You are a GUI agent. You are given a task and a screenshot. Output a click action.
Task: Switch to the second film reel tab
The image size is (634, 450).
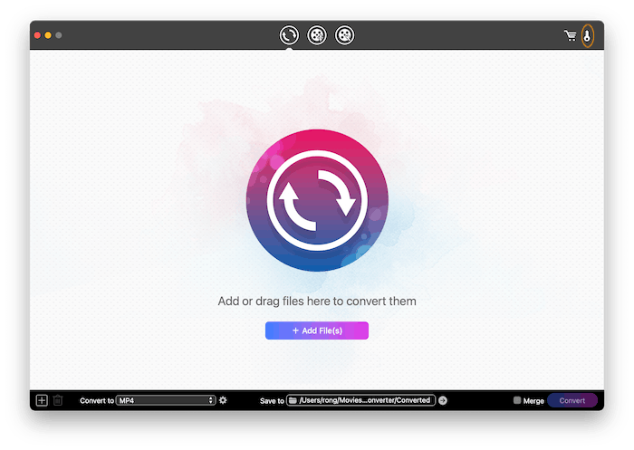[x=317, y=35]
